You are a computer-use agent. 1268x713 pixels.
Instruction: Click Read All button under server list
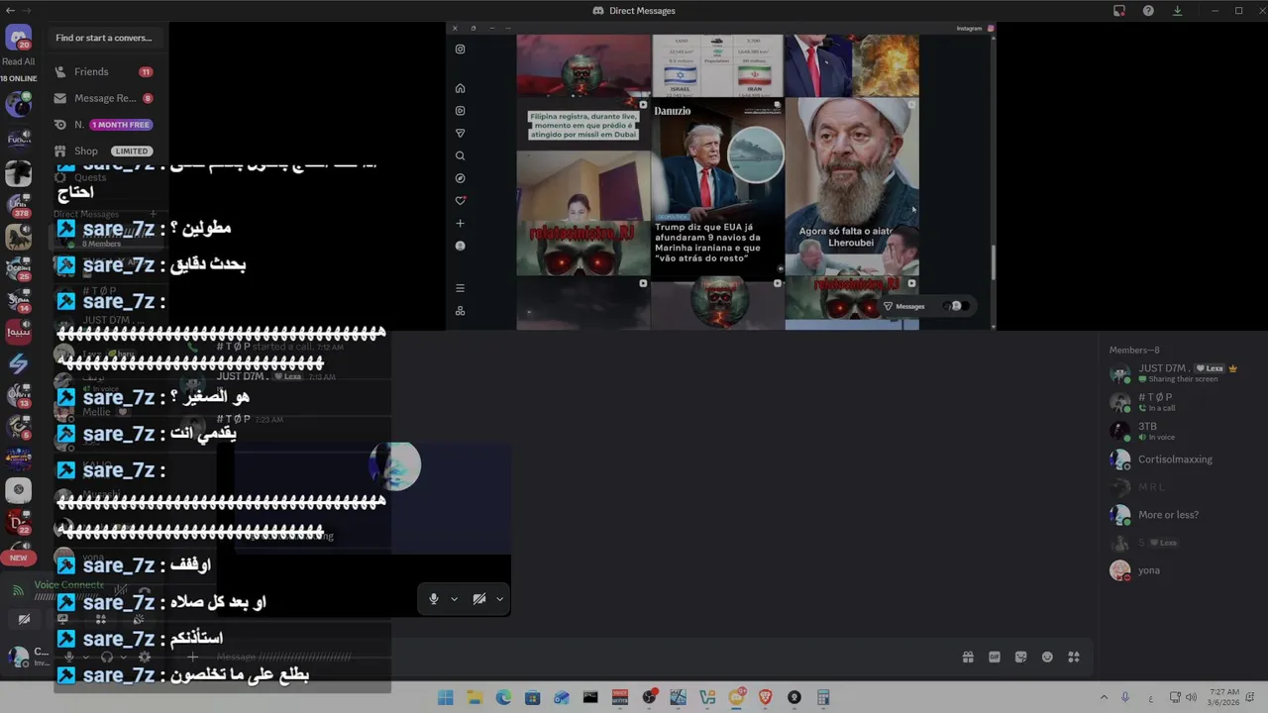point(18,61)
